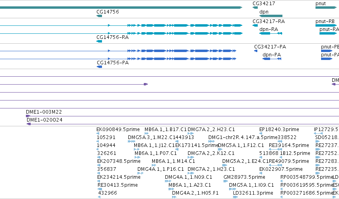
Task: Select the MB6A.1_1.J12.C1 EST label
Action: click(x=154, y=145)
